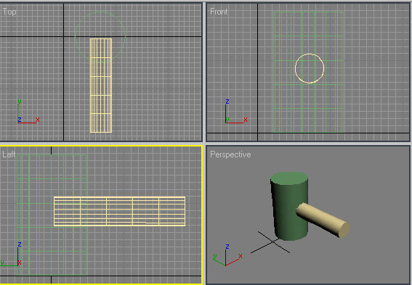Select the tan cylinder in Perspective view
Viewport: 412px width, 285px height.
[x=323, y=220]
